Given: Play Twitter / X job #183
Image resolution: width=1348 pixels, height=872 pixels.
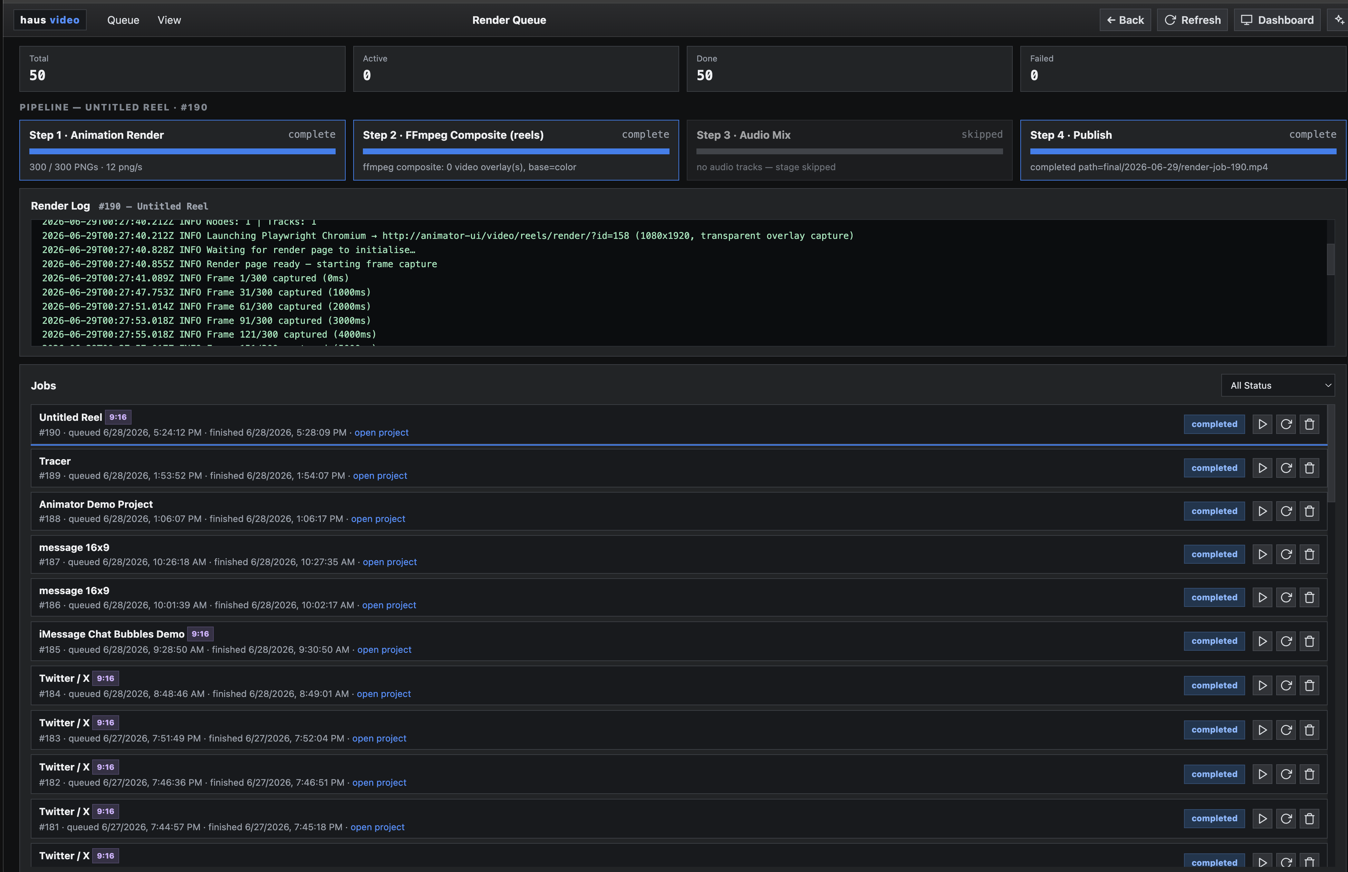Looking at the screenshot, I should click(x=1262, y=730).
